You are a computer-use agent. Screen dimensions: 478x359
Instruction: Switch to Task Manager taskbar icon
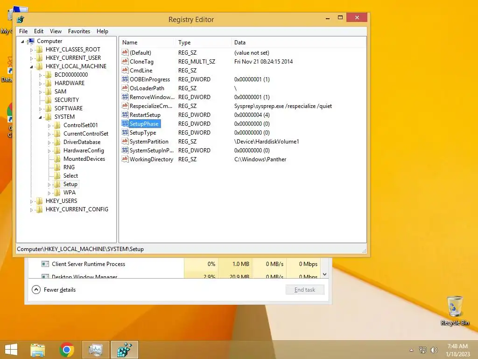coord(95,350)
